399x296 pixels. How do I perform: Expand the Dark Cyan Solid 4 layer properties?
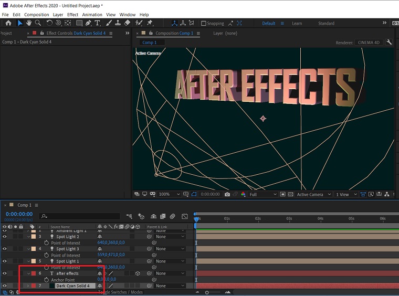click(x=28, y=286)
